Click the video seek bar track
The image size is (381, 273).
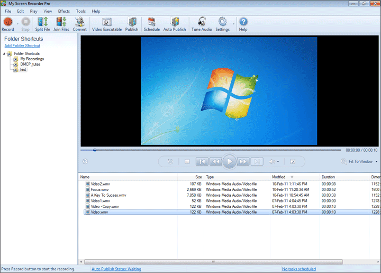click(x=212, y=150)
